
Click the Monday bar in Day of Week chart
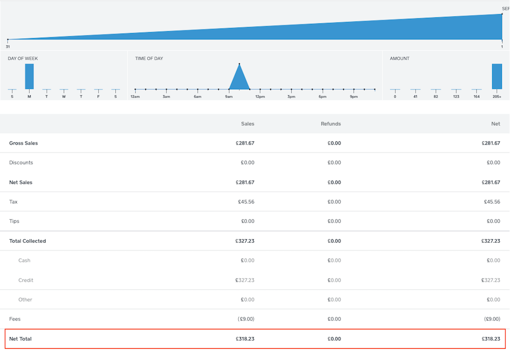point(29,77)
